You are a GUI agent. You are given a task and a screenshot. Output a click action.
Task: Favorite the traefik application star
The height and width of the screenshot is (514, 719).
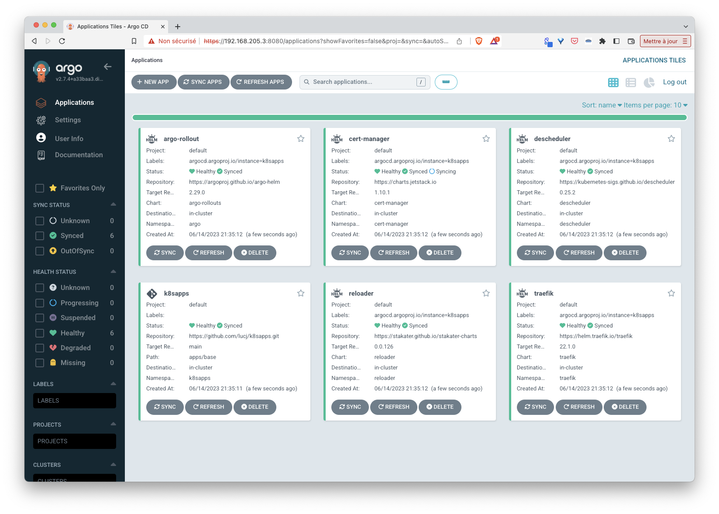tap(671, 293)
